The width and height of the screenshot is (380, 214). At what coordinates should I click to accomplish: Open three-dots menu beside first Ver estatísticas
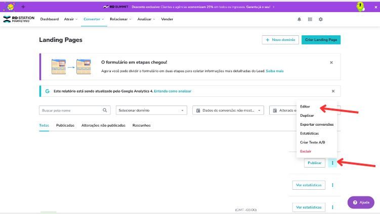point(332,185)
